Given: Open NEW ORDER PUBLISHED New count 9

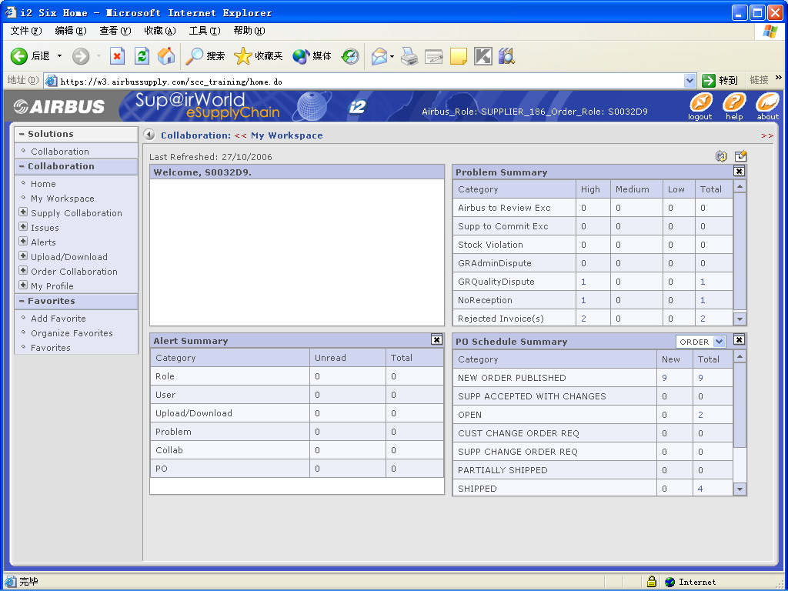Looking at the screenshot, I should 664,378.
